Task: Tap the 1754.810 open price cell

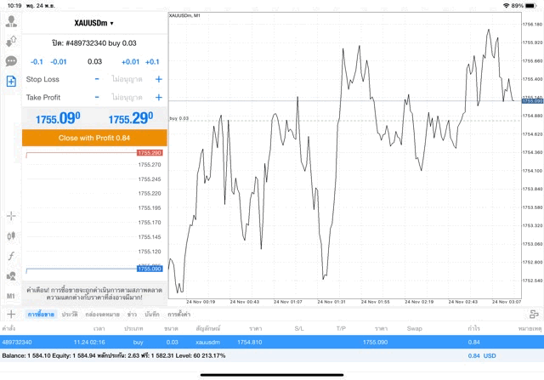Action: coord(249,343)
